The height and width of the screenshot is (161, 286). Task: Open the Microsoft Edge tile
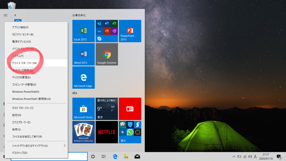[x=83, y=77]
